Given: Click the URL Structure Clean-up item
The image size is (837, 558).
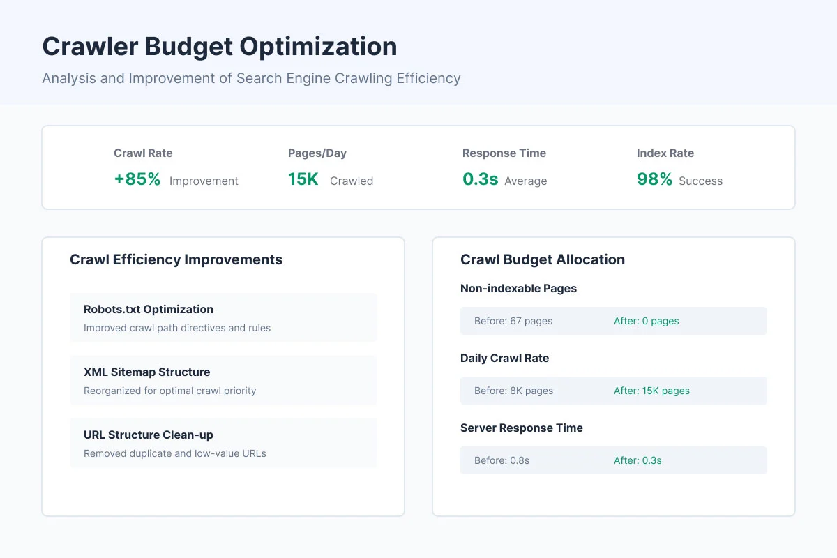Looking at the screenshot, I should pyautogui.click(x=223, y=443).
